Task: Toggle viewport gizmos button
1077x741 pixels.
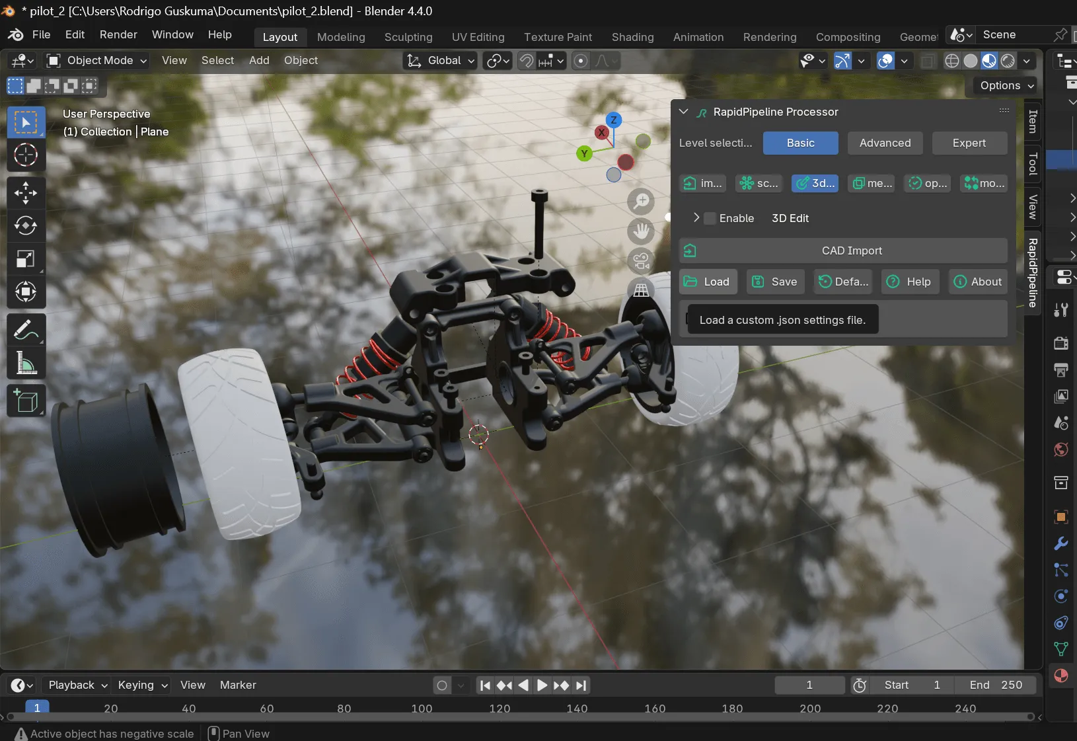Action: (842, 61)
